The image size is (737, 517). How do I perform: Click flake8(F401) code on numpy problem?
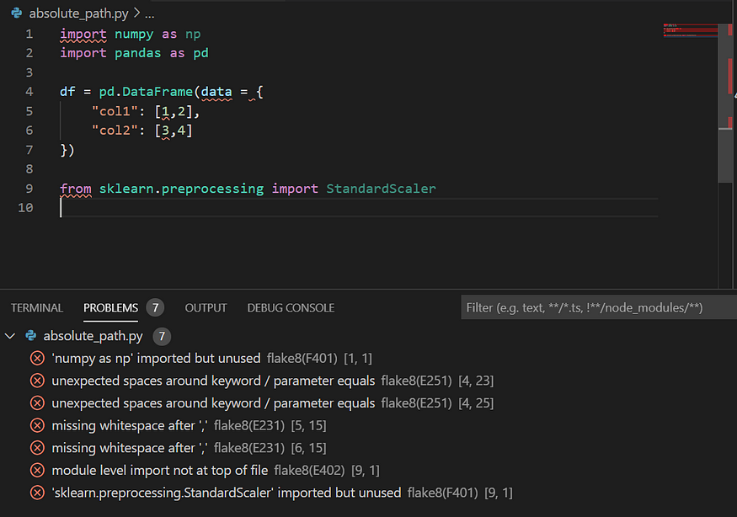302,359
